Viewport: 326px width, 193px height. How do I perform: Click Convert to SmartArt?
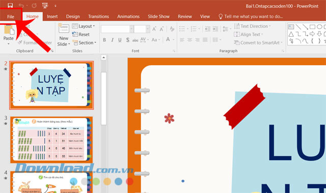[258, 43]
